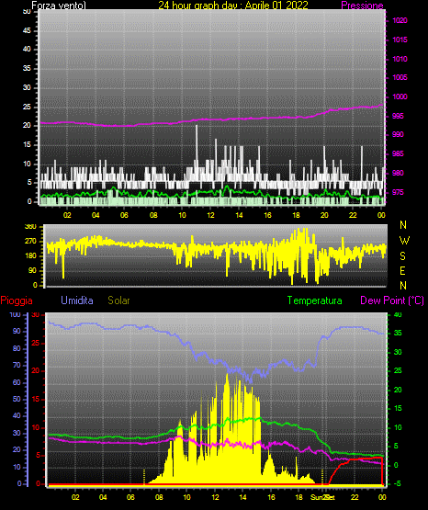Click the '24 hour graph day : Aprile 01 2022' heading
This screenshot has height=510, width=428.
pyautogui.click(x=233, y=6)
